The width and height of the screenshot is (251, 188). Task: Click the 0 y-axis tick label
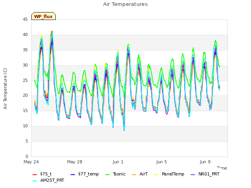(x=27, y=156)
